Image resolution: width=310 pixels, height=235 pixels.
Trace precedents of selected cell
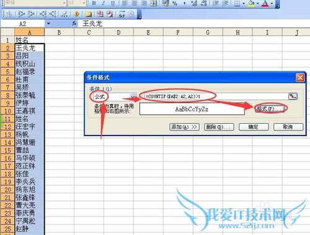pyautogui.click(x=21, y=14)
